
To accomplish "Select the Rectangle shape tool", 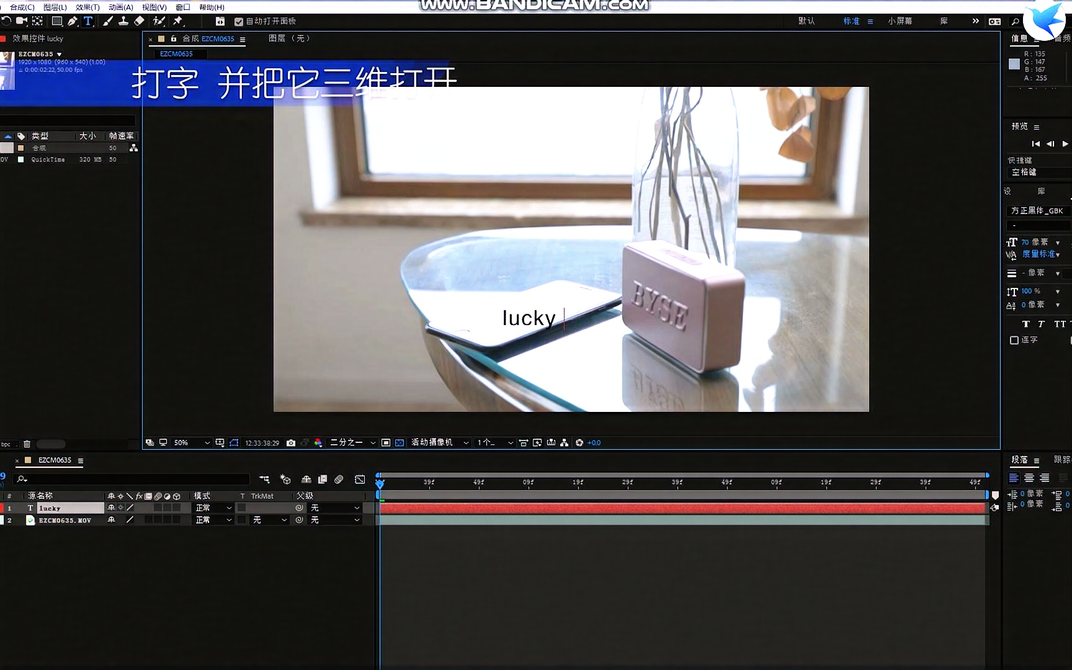I will pyautogui.click(x=57, y=21).
